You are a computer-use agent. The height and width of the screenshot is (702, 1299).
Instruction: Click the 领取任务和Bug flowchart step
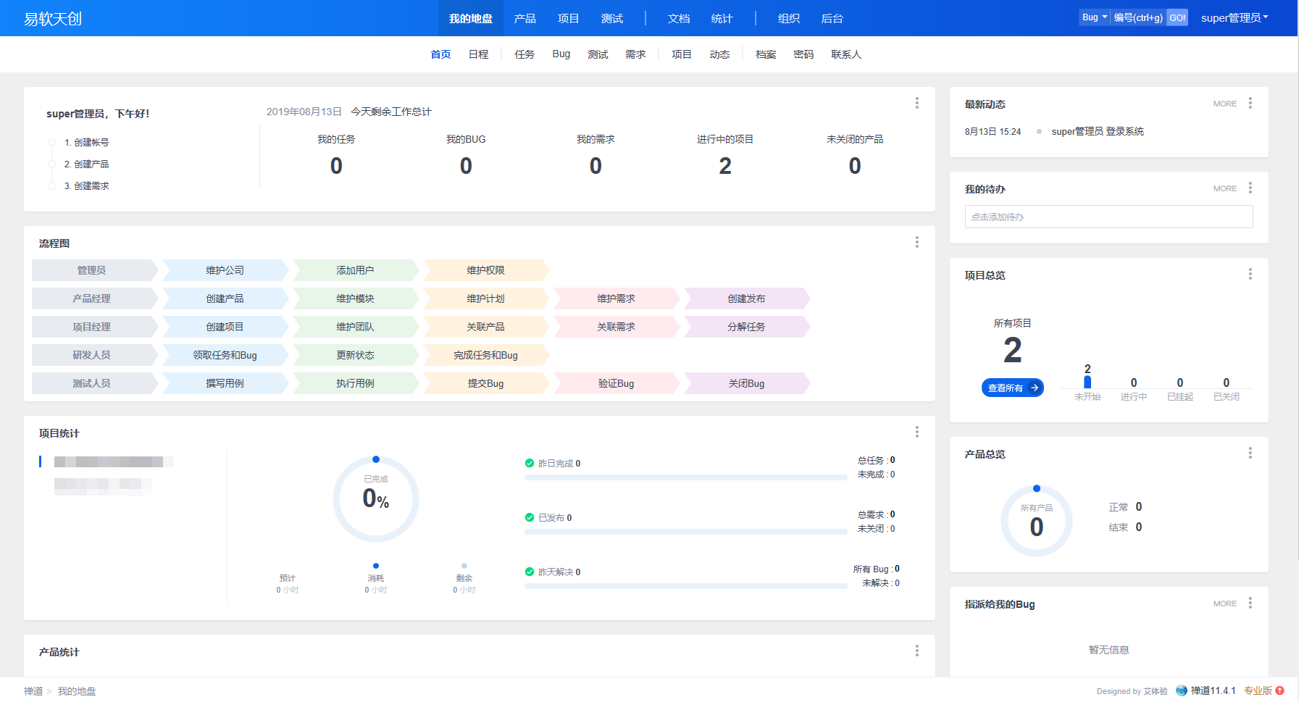(225, 355)
